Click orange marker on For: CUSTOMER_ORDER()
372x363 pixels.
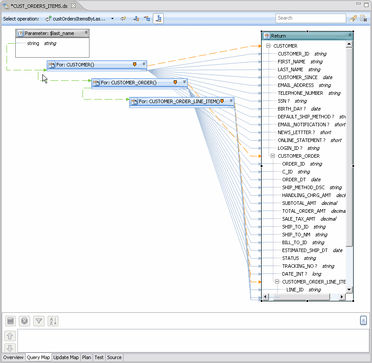pos(175,82)
